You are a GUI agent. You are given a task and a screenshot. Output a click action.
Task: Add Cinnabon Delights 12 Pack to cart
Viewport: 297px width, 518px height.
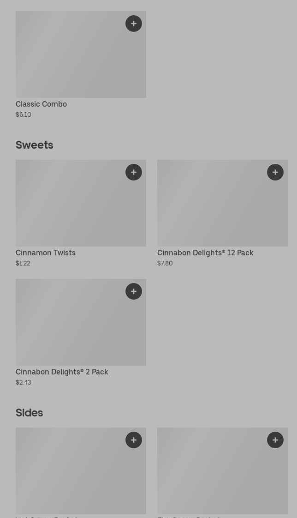tap(275, 172)
